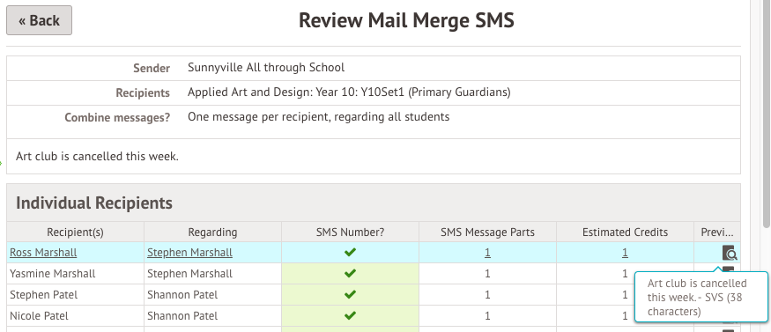Click green SMS tick for Nicole Patel
Screen dimensions: 771x332
tap(350, 316)
